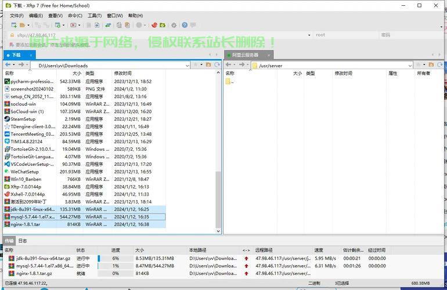Screen dimensions: 447x290
Task: Open the 命令(C) menu
Action: [75, 16]
